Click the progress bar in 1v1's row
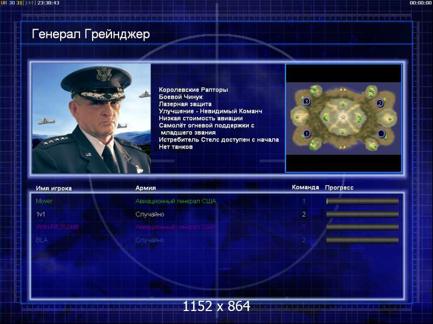Viewport: 433px width, 324px height. (x=362, y=214)
